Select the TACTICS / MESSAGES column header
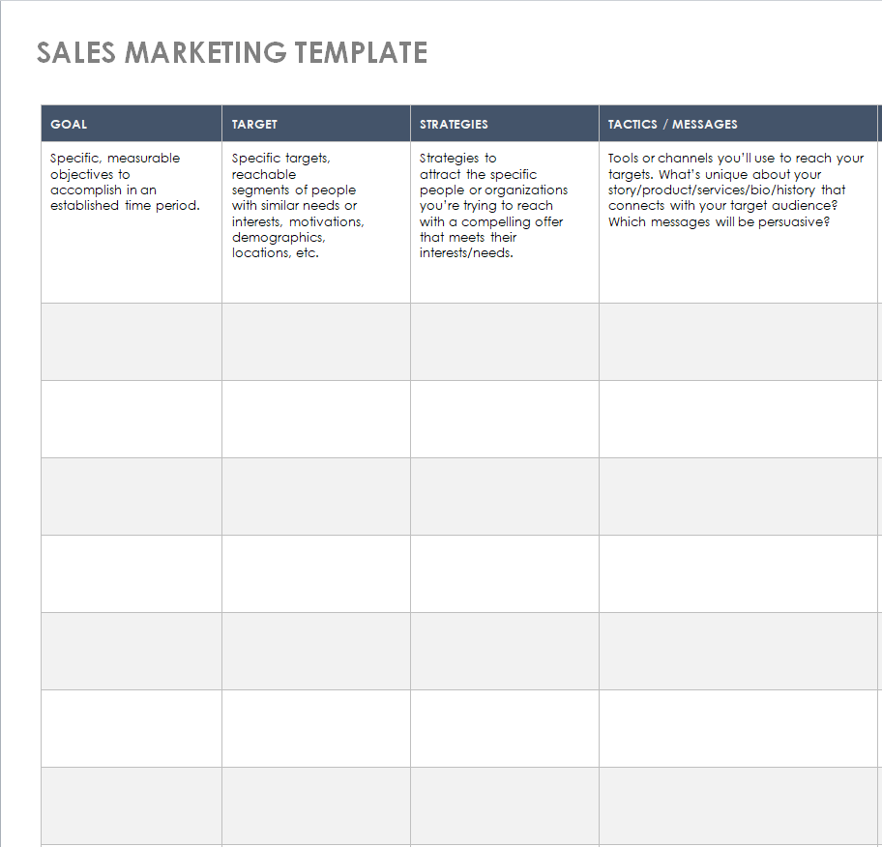 [x=739, y=123]
